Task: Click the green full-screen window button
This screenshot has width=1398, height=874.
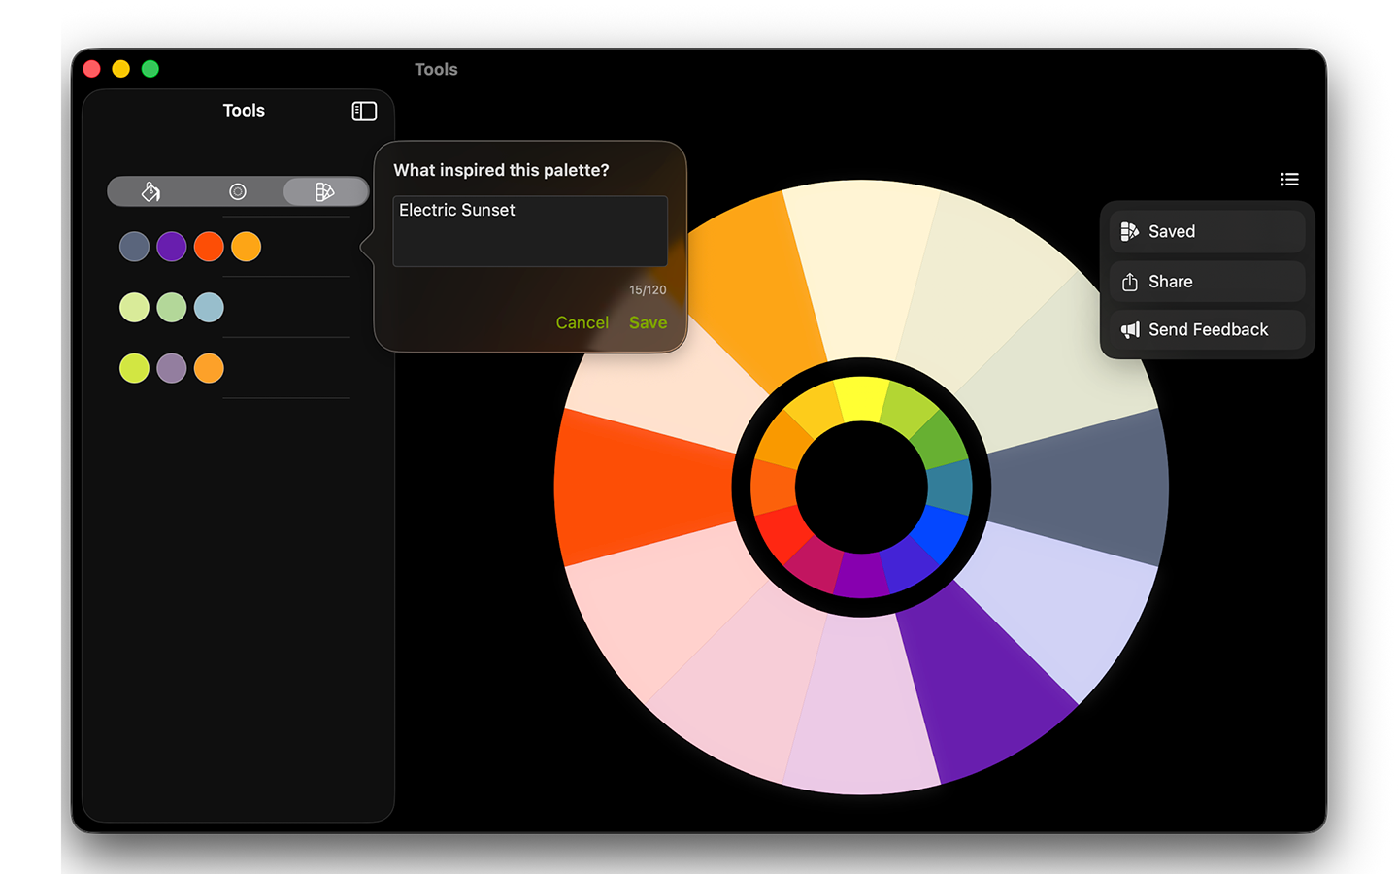Action: pos(150,69)
